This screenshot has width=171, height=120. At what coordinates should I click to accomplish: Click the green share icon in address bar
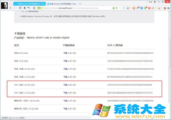114,8
